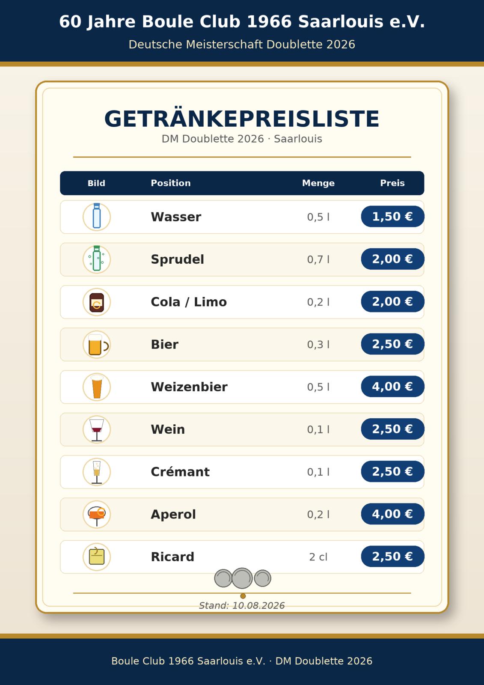Click the Wasser 1,50 € price badge
This screenshot has height=685, width=484.
(x=392, y=217)
